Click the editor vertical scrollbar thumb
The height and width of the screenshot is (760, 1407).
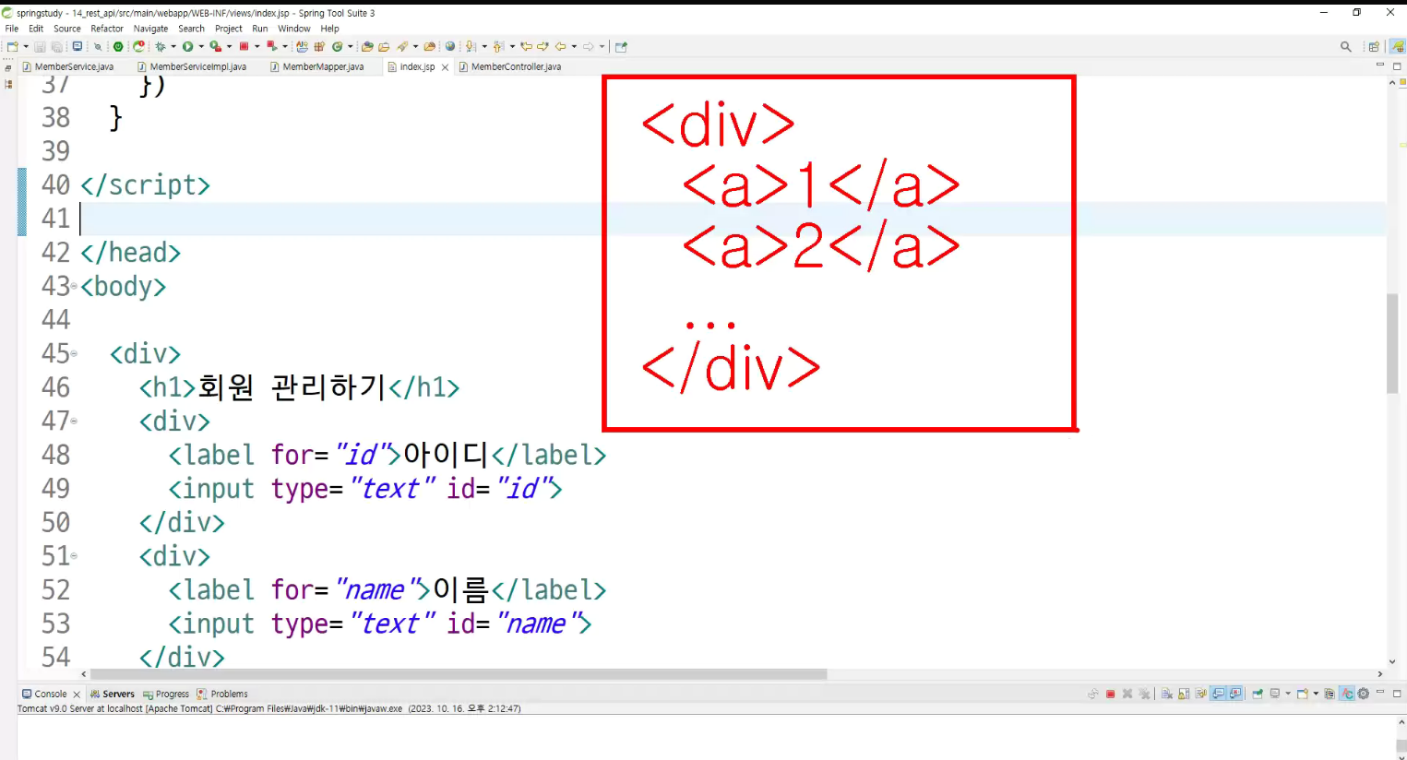(1392, 343)
